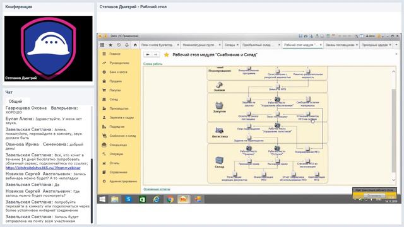
Task: Close the Рабочий стол модуля tab
Action: tap(321, 45)
